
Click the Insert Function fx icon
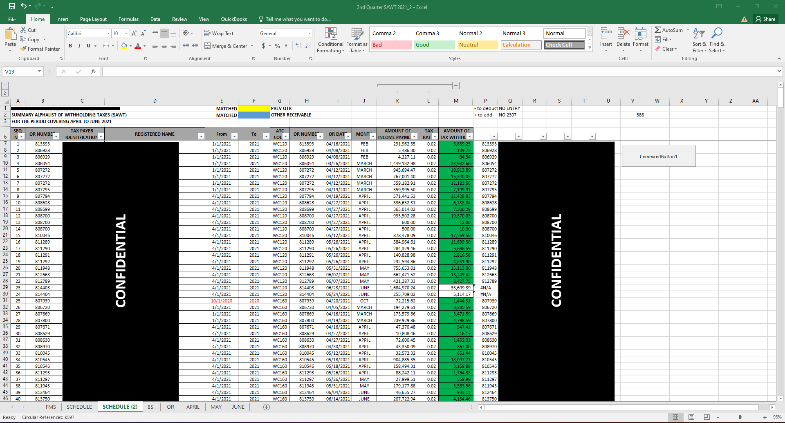pyautogui.click(x=93, y=72)
